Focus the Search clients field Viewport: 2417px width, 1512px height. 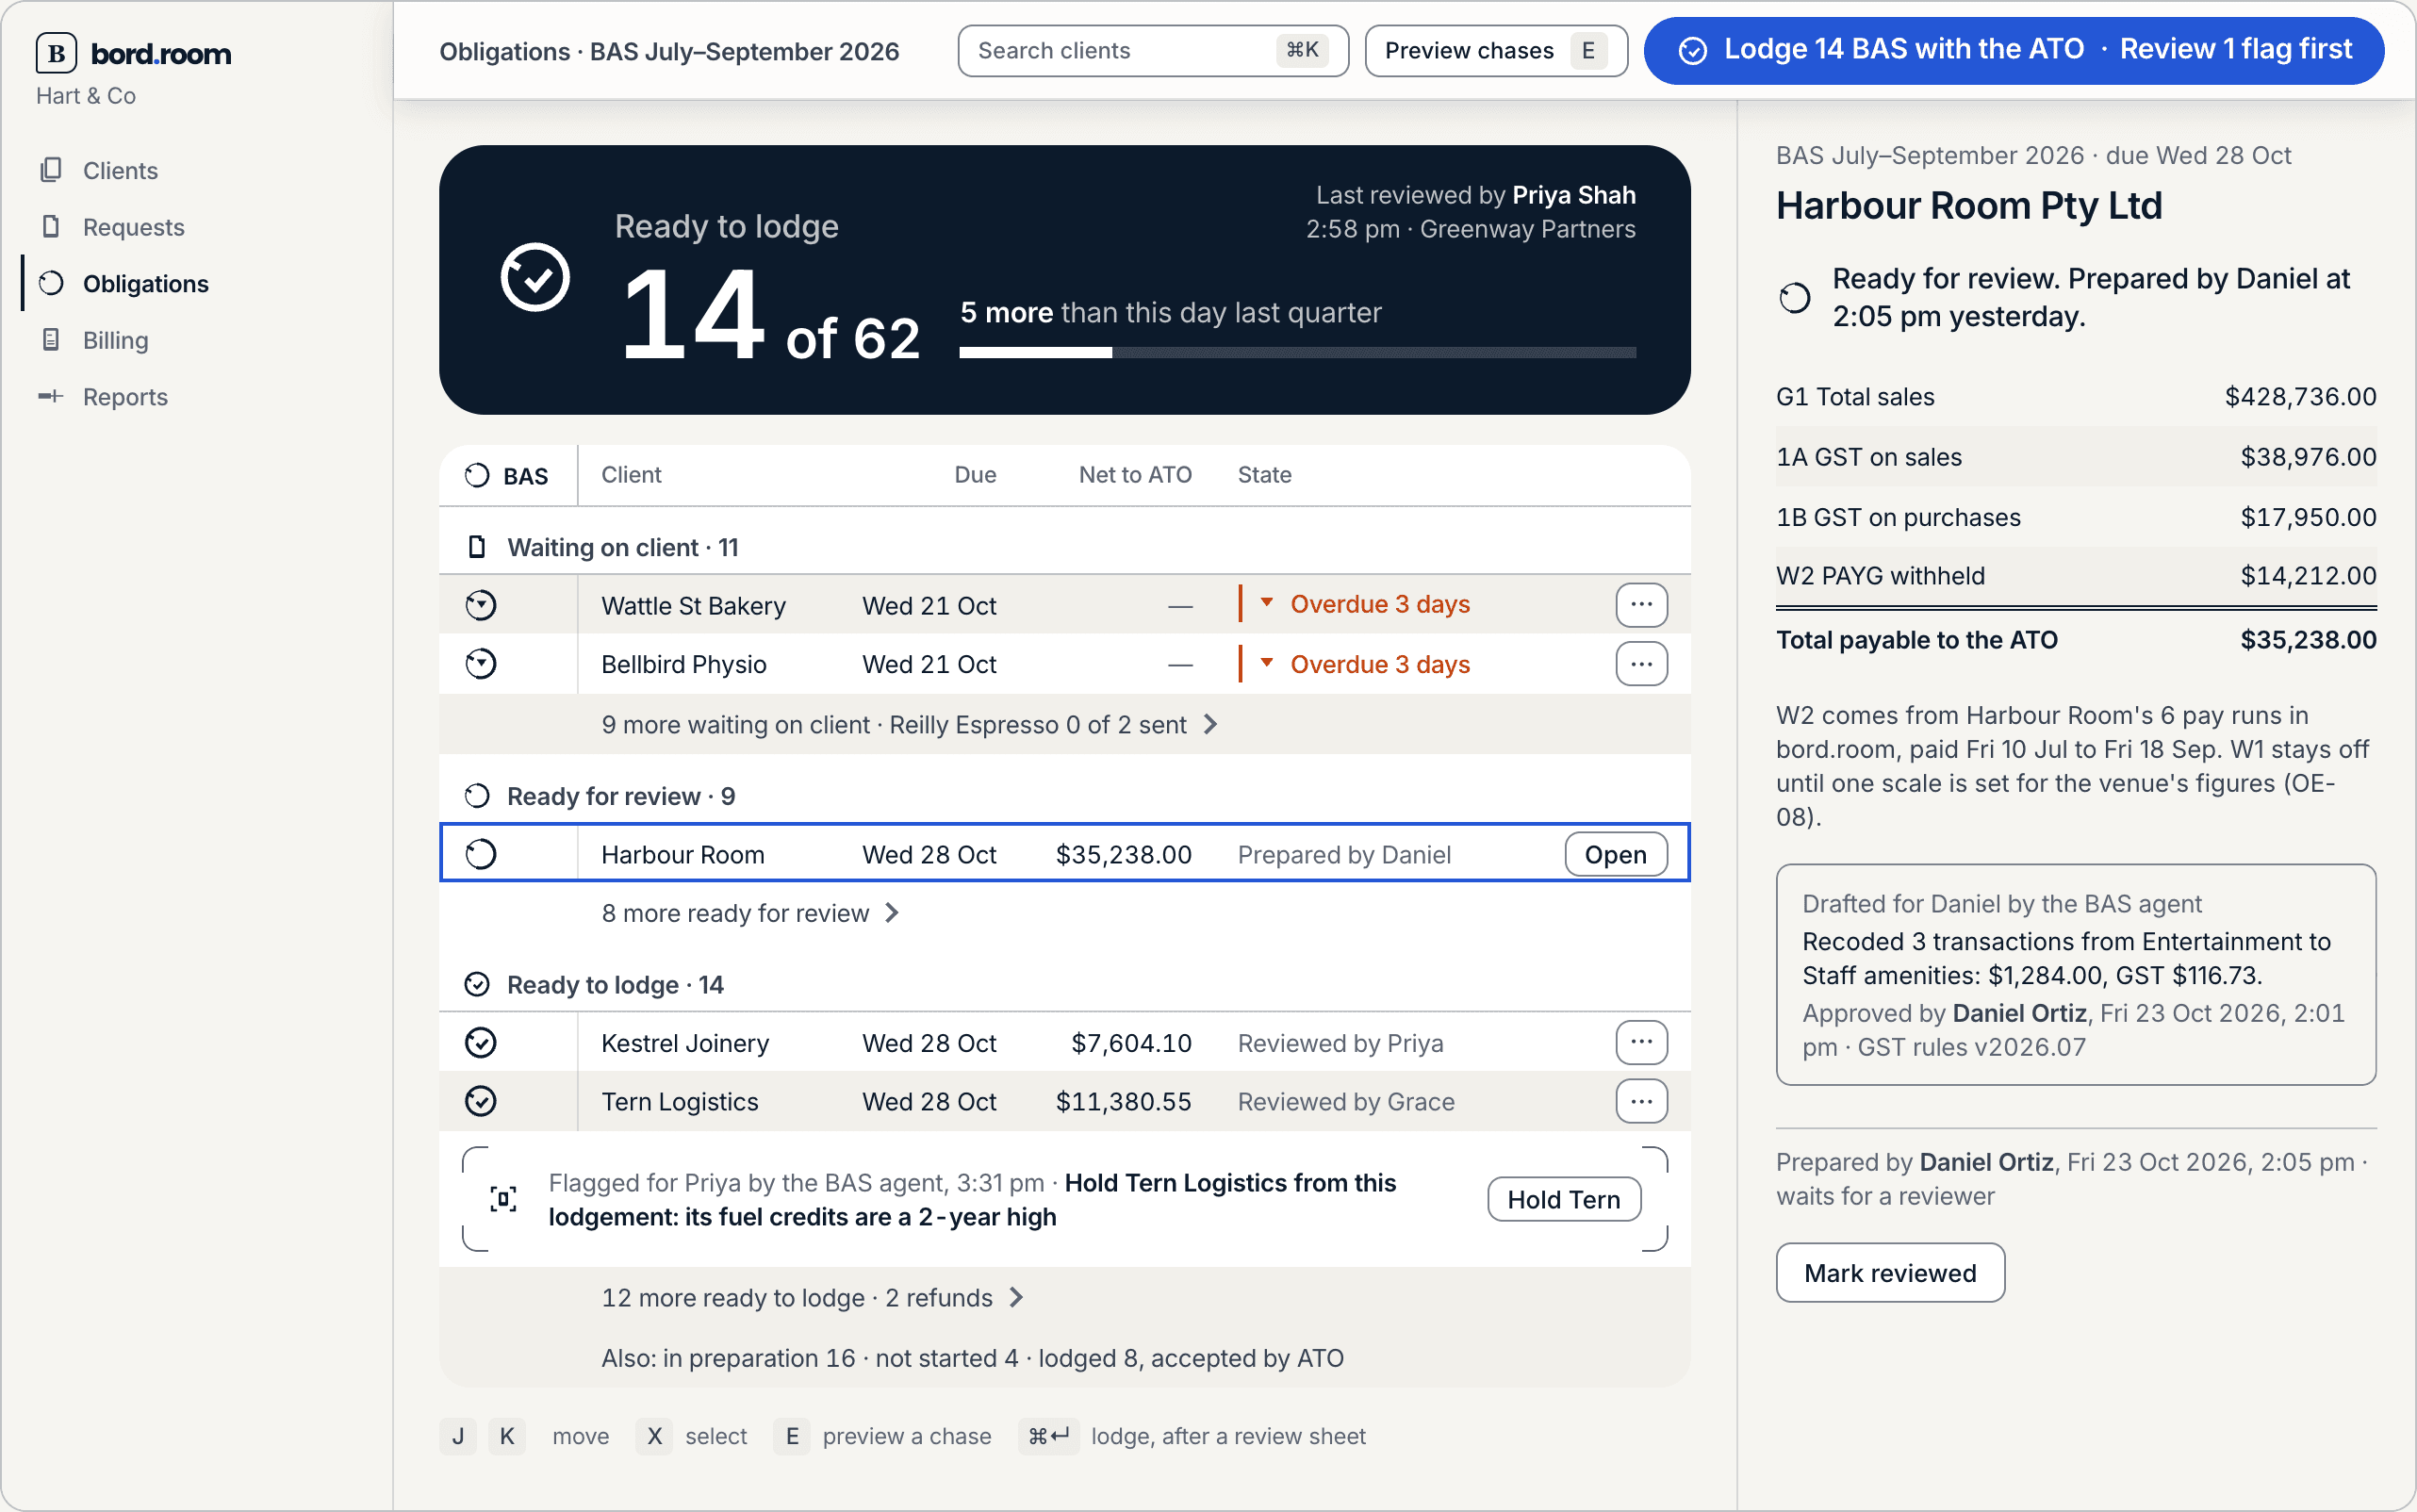click(x=1153, y=51)
